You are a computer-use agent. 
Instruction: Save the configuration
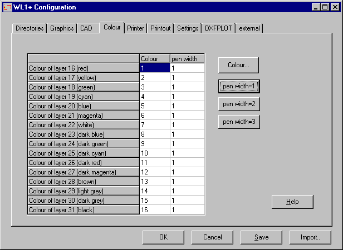click(261, 237)
